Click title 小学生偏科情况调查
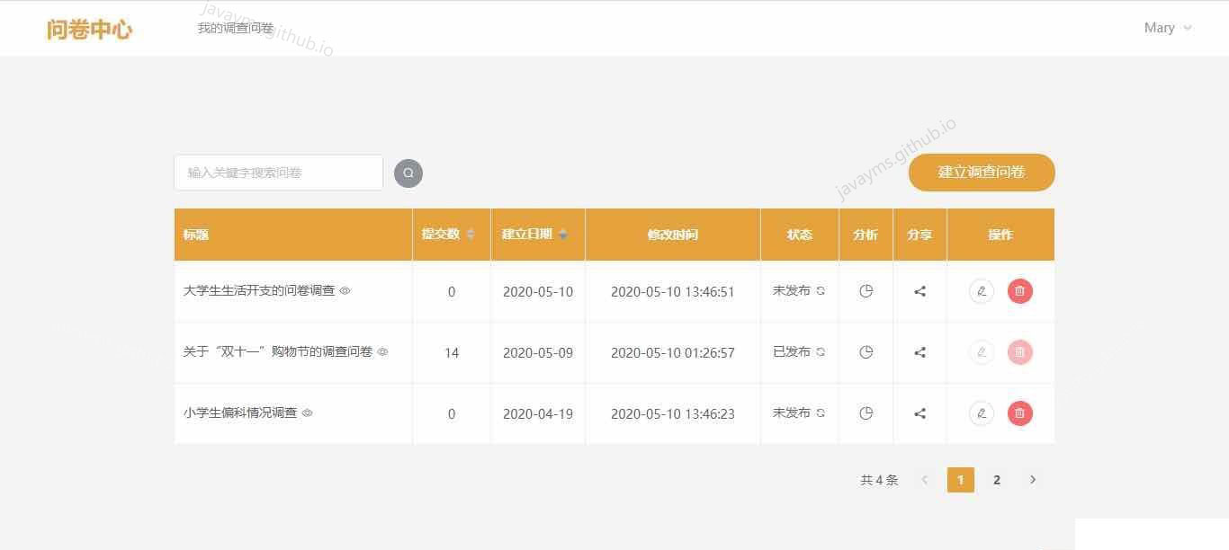The height and width of the screenshot is (550, 1229). (240, 413)
